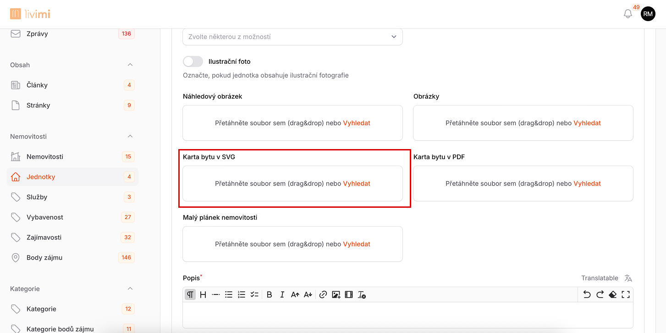Open Služby in the sidebar
The width and height of the screenshot is (666, 333).
pos(72,197)
